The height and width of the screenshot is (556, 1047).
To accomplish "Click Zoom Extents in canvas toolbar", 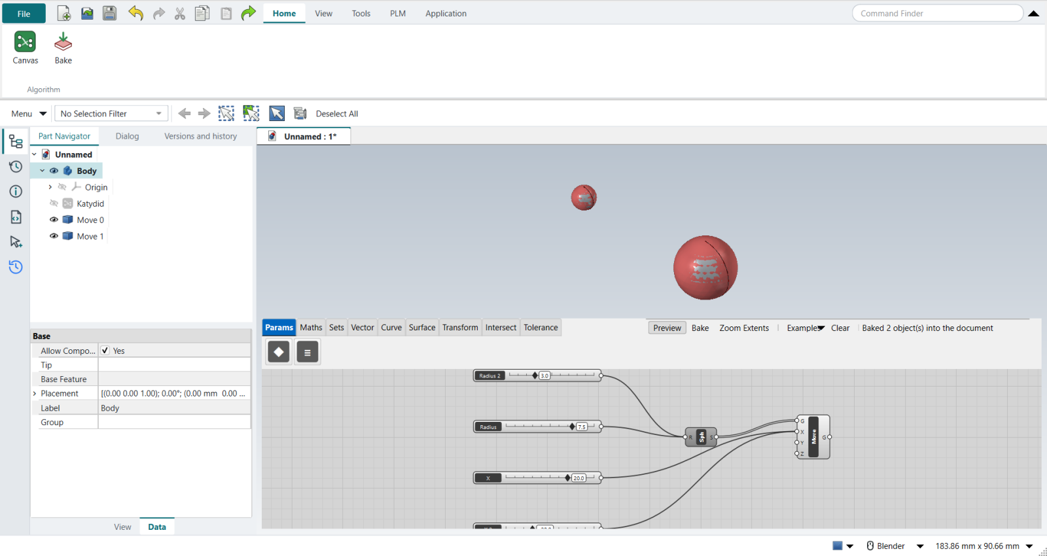I will [x=744, y=328].
